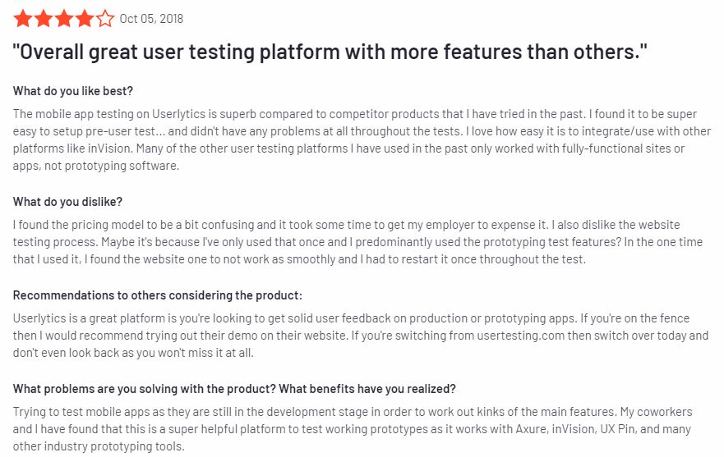Click the 'What do you like best?' heading

pos(73,91)
